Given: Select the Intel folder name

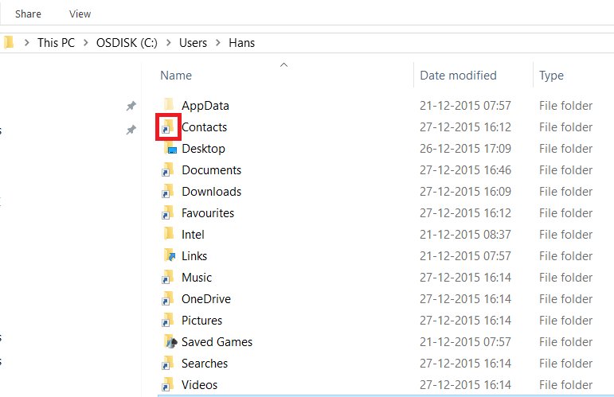Looking at the screenshot, I should 193,235.
